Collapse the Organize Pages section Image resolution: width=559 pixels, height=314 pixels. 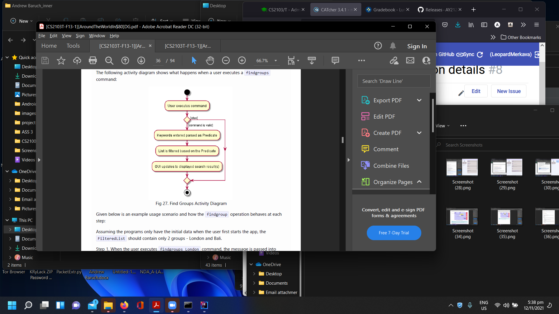pos(419,182)
